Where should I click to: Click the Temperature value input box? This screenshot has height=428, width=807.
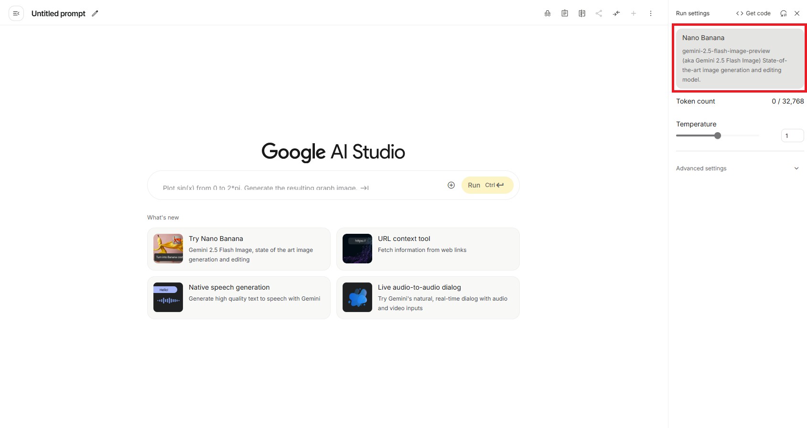tap(792, 136)
